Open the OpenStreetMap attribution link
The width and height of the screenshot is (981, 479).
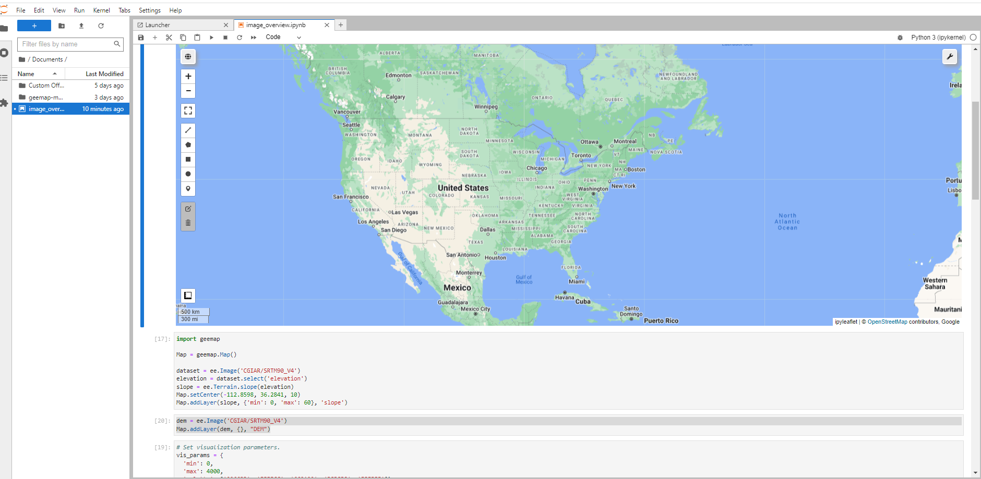click(886, 322)
